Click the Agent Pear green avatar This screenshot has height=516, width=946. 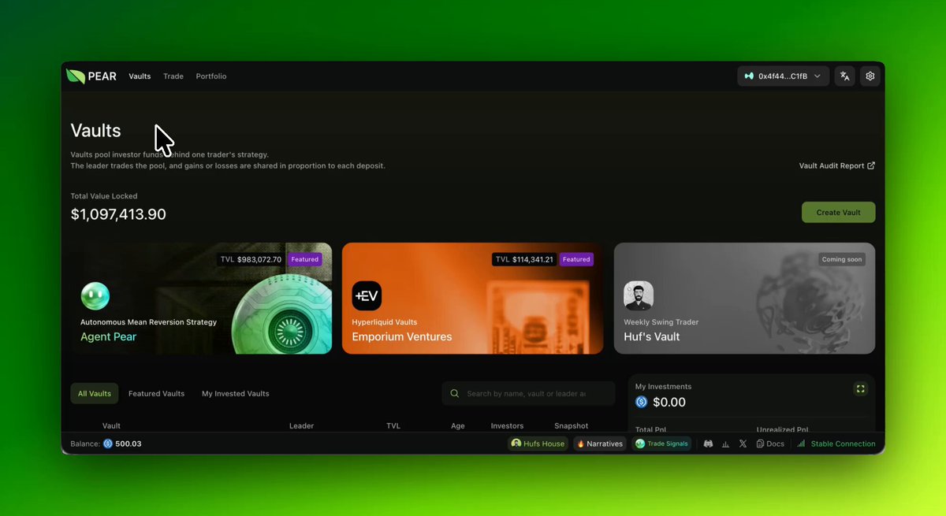point(95,296)
